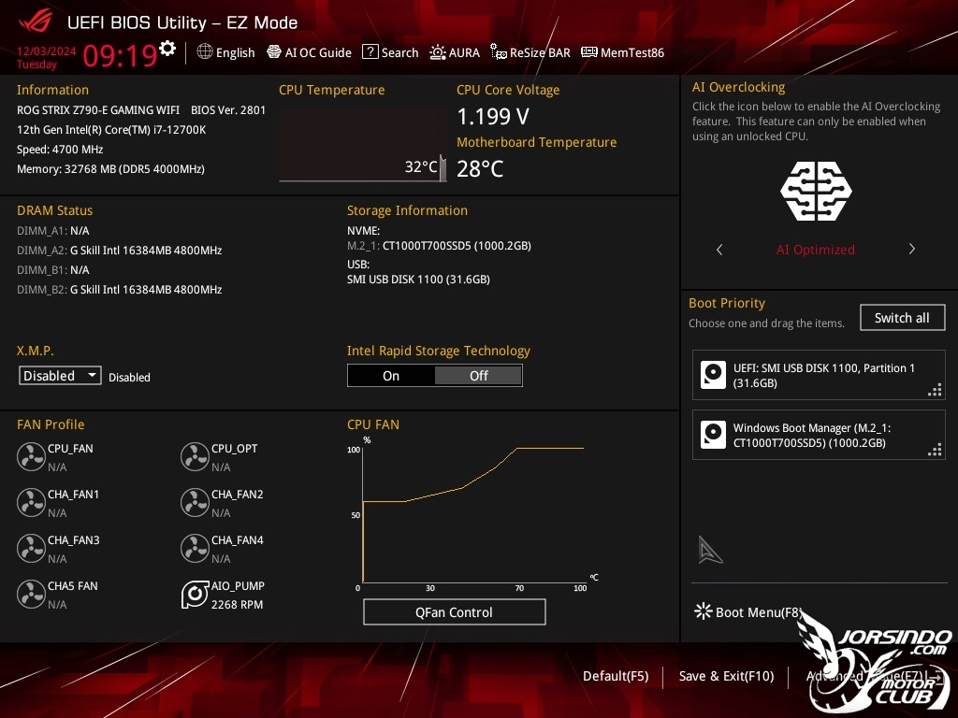This screenshot has width=958, height=718.
Task: Click Default(F5) to load defaults
Action: coord(616,676)
